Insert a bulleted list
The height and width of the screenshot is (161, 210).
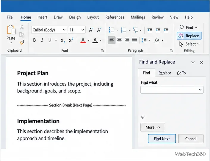[111, 30]
